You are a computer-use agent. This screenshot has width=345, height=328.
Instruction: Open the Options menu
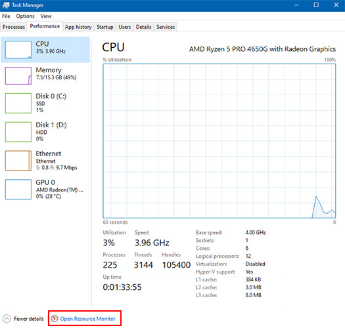pos(26,16)
